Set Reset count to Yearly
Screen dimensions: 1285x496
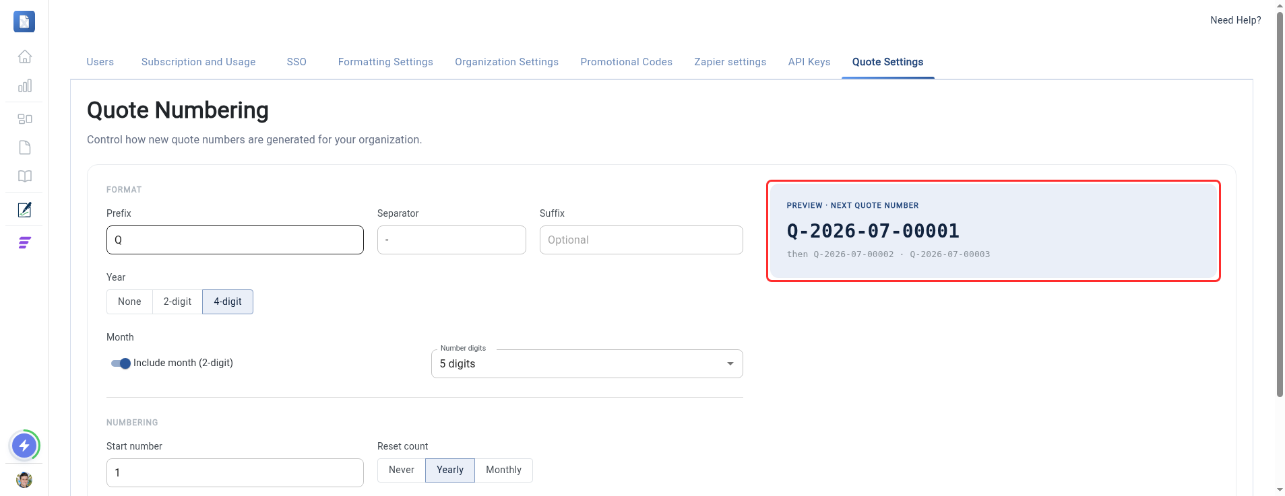(x=450, y=470)
